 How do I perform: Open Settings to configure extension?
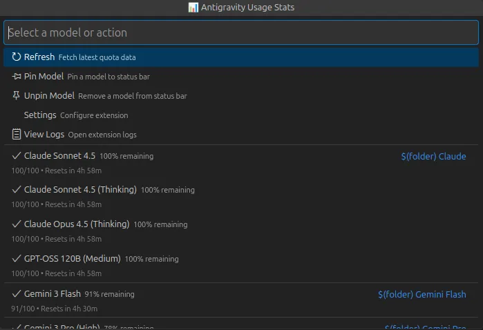pyautogui.click(x=241, y=115)
